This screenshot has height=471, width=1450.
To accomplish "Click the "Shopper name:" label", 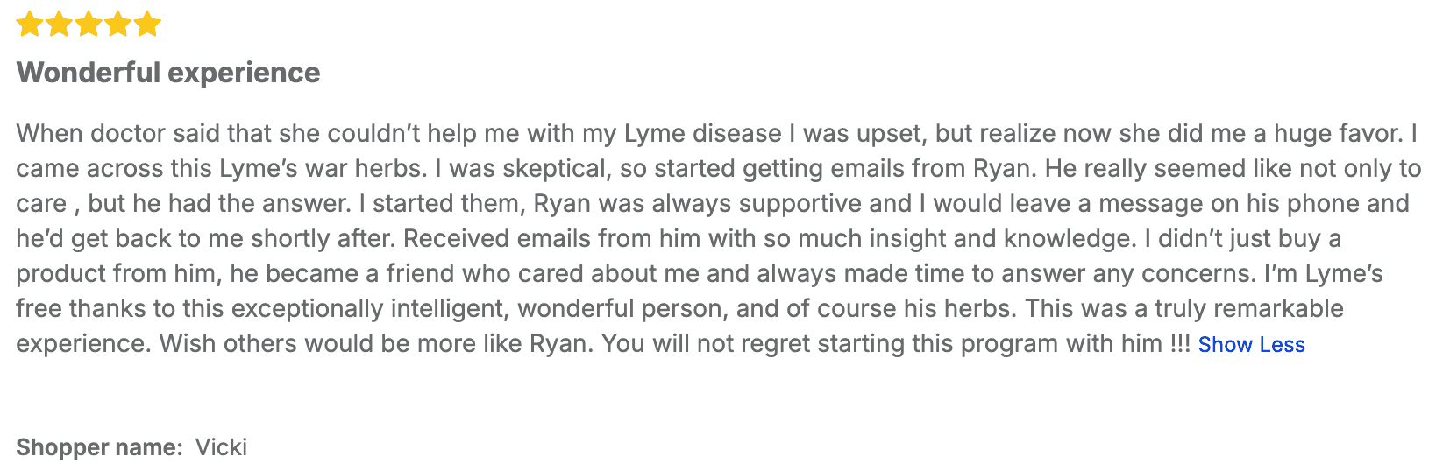I will click(x=99, y=447).
